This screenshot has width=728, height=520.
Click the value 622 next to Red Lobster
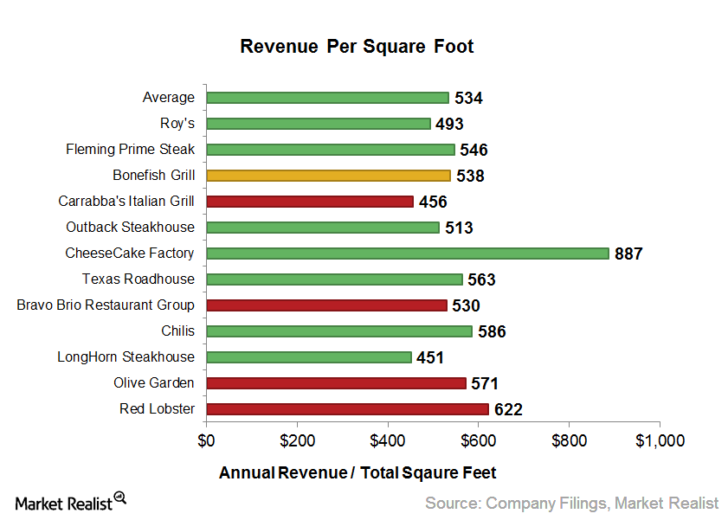(x=510, y=409)
